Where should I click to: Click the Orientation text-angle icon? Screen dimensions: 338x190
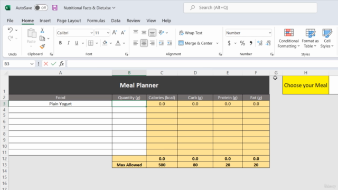click(161, 33)
